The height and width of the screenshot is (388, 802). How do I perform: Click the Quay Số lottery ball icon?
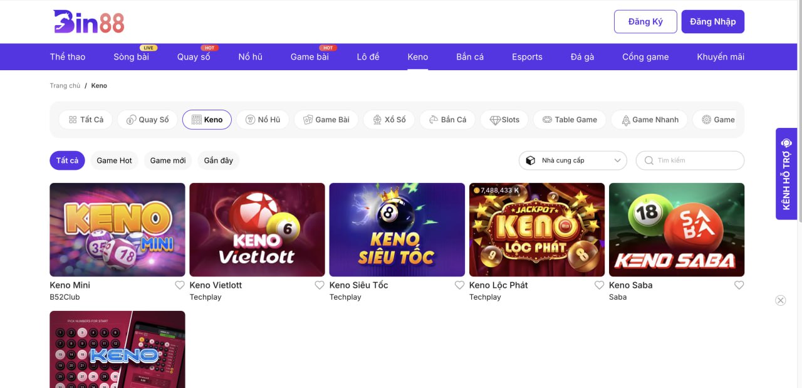tap(131, 120)
